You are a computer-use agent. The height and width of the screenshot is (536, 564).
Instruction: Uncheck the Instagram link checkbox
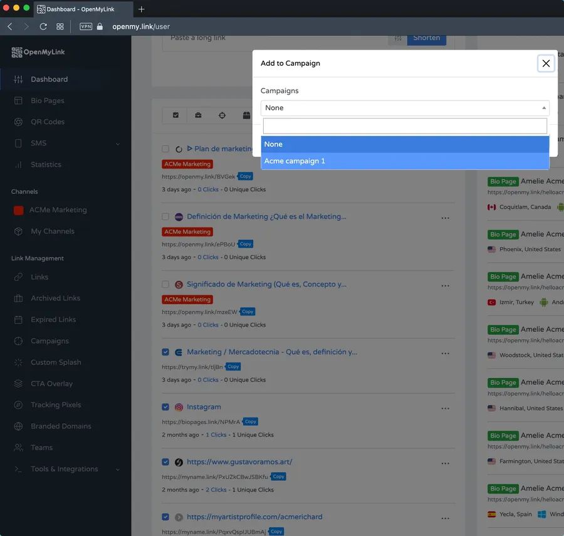[x=165, y=407]
